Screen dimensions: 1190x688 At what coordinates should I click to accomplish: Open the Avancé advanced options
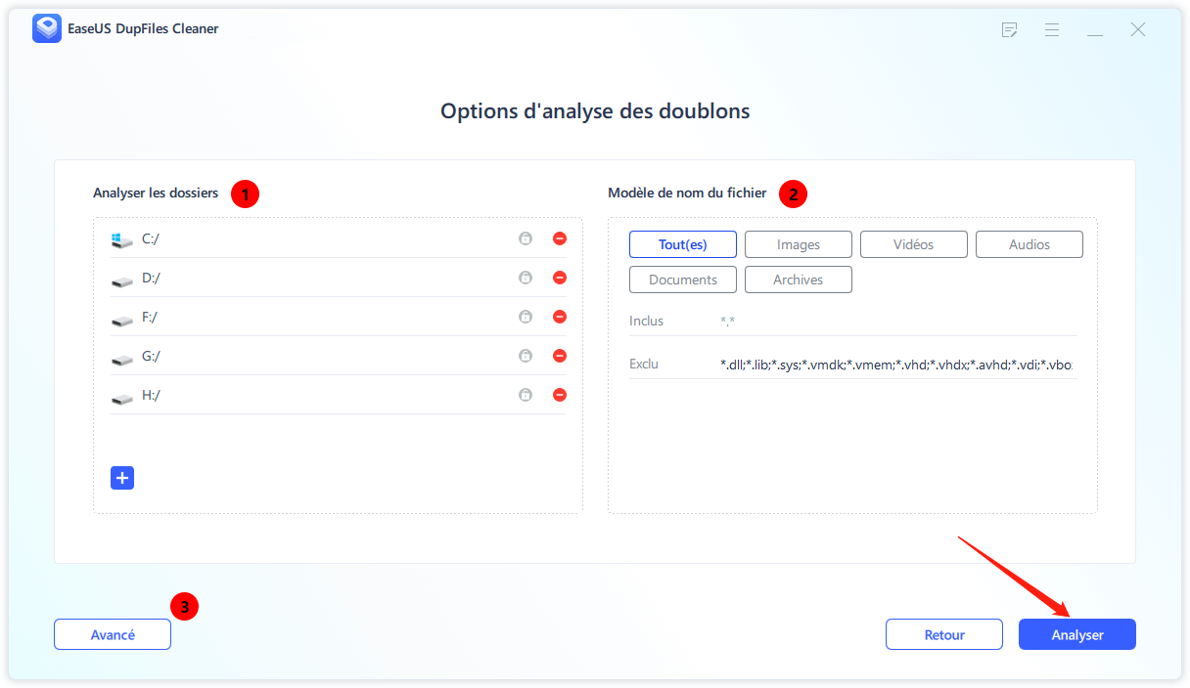tap(113, 634)
